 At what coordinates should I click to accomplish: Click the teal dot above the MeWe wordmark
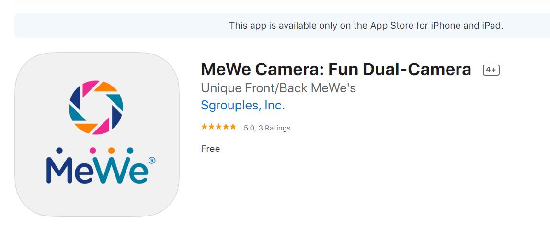point(130,151)
